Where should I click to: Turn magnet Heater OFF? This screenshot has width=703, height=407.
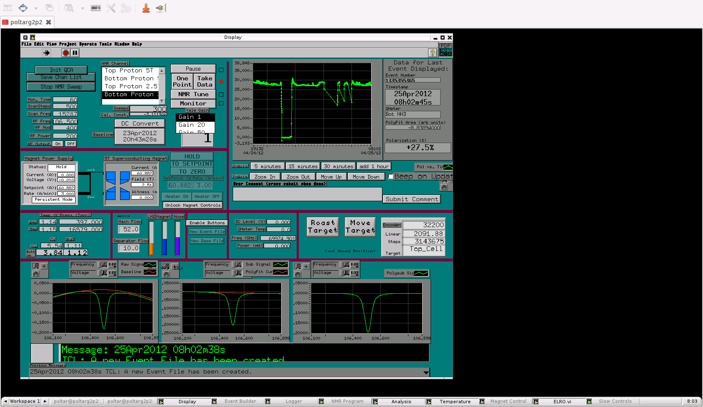point(207,197)
